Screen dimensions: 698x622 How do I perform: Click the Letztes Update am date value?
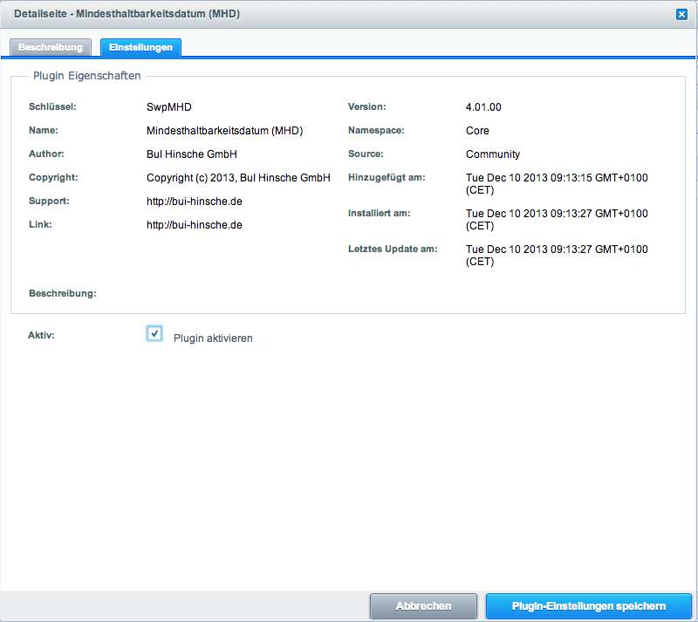557,255
